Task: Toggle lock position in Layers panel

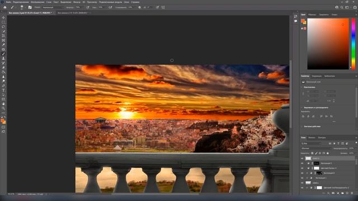Action: point(320,153)
